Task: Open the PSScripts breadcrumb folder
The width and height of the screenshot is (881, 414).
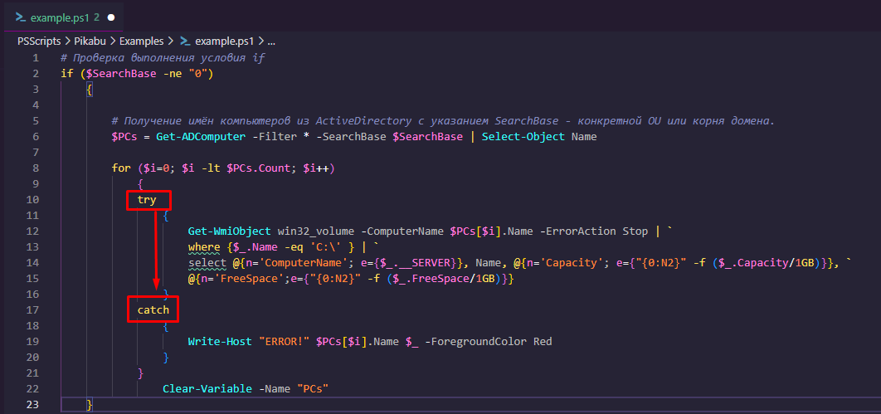Action: click(x=39, y=40)
